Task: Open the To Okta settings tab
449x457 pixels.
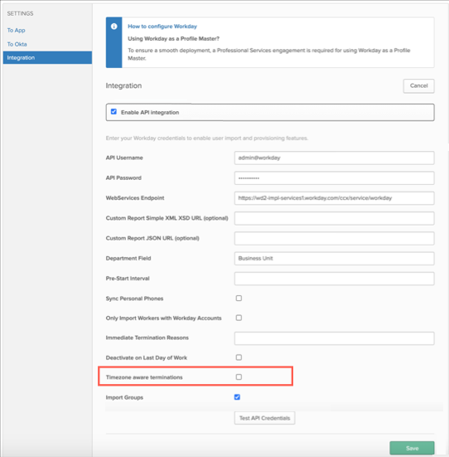Action: (17, 44)
